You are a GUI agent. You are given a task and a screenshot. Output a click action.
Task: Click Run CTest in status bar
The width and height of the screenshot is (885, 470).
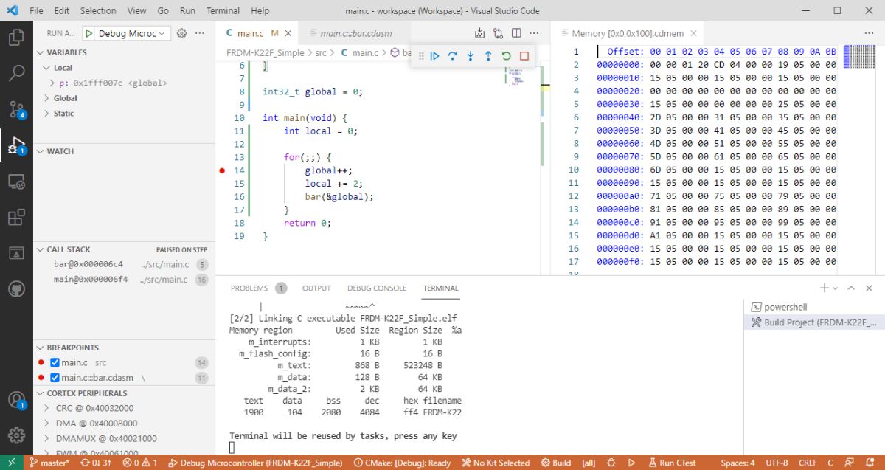pyautogui.click(x=671, y=463)
